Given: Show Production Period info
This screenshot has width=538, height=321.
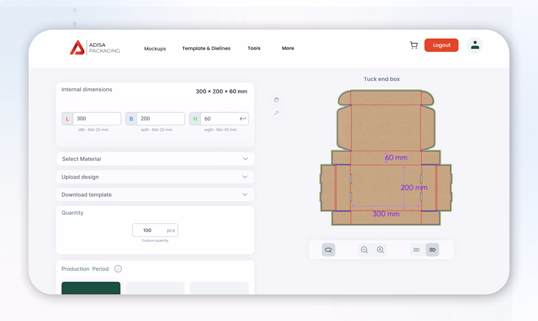Looking at the screenshot, I should pos(118,269).
